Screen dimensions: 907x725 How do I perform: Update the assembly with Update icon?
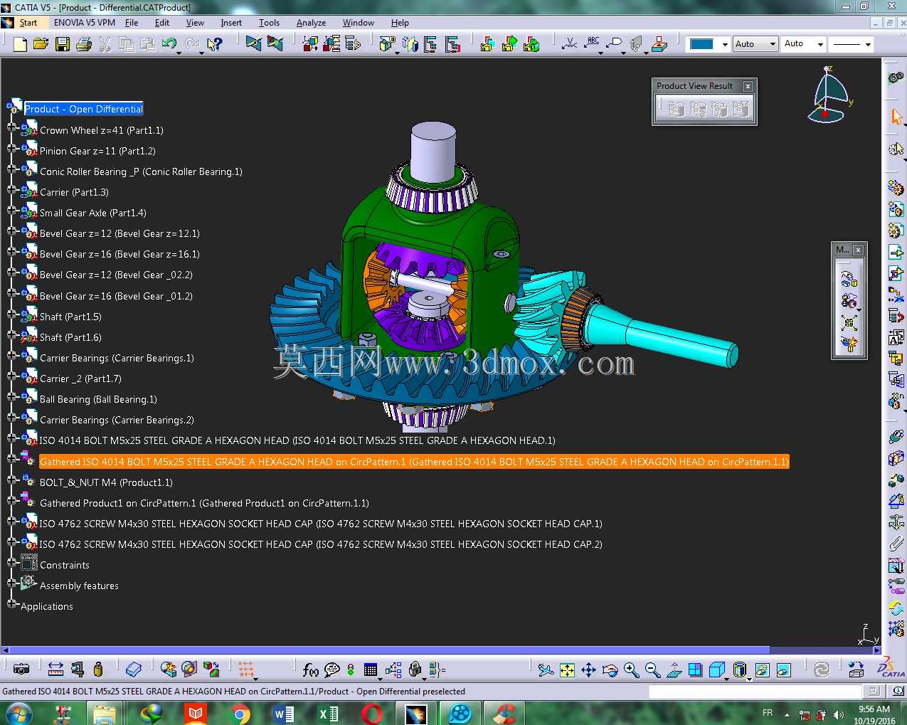(x=822, y=670)
